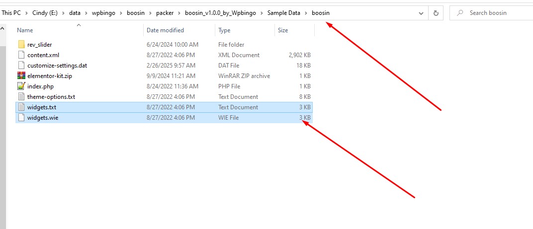
Task: Open the address bar history dropdown
Action: tap(421, 13)
